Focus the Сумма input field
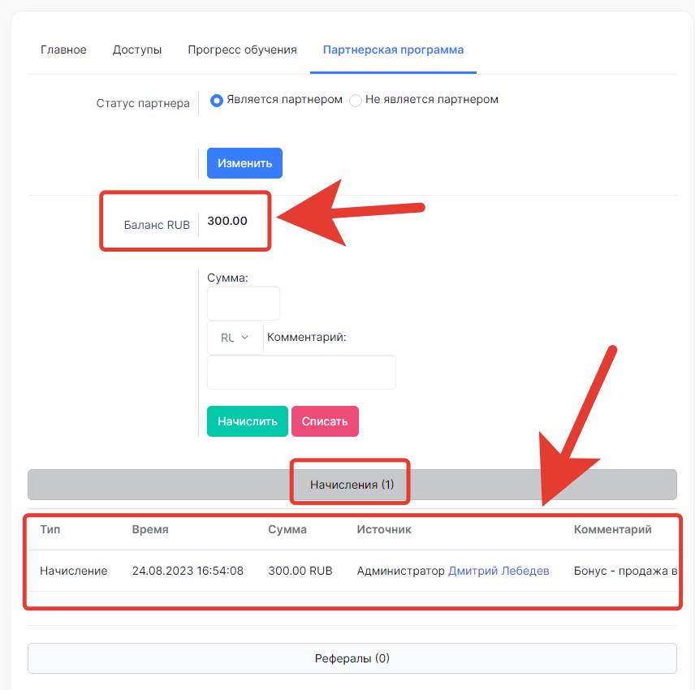Viewport: 695px width, 690px height. pyautogui.click(x=244, y=303)
